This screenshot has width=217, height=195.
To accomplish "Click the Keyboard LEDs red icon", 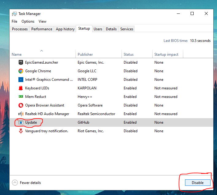I will pos(21,88).
